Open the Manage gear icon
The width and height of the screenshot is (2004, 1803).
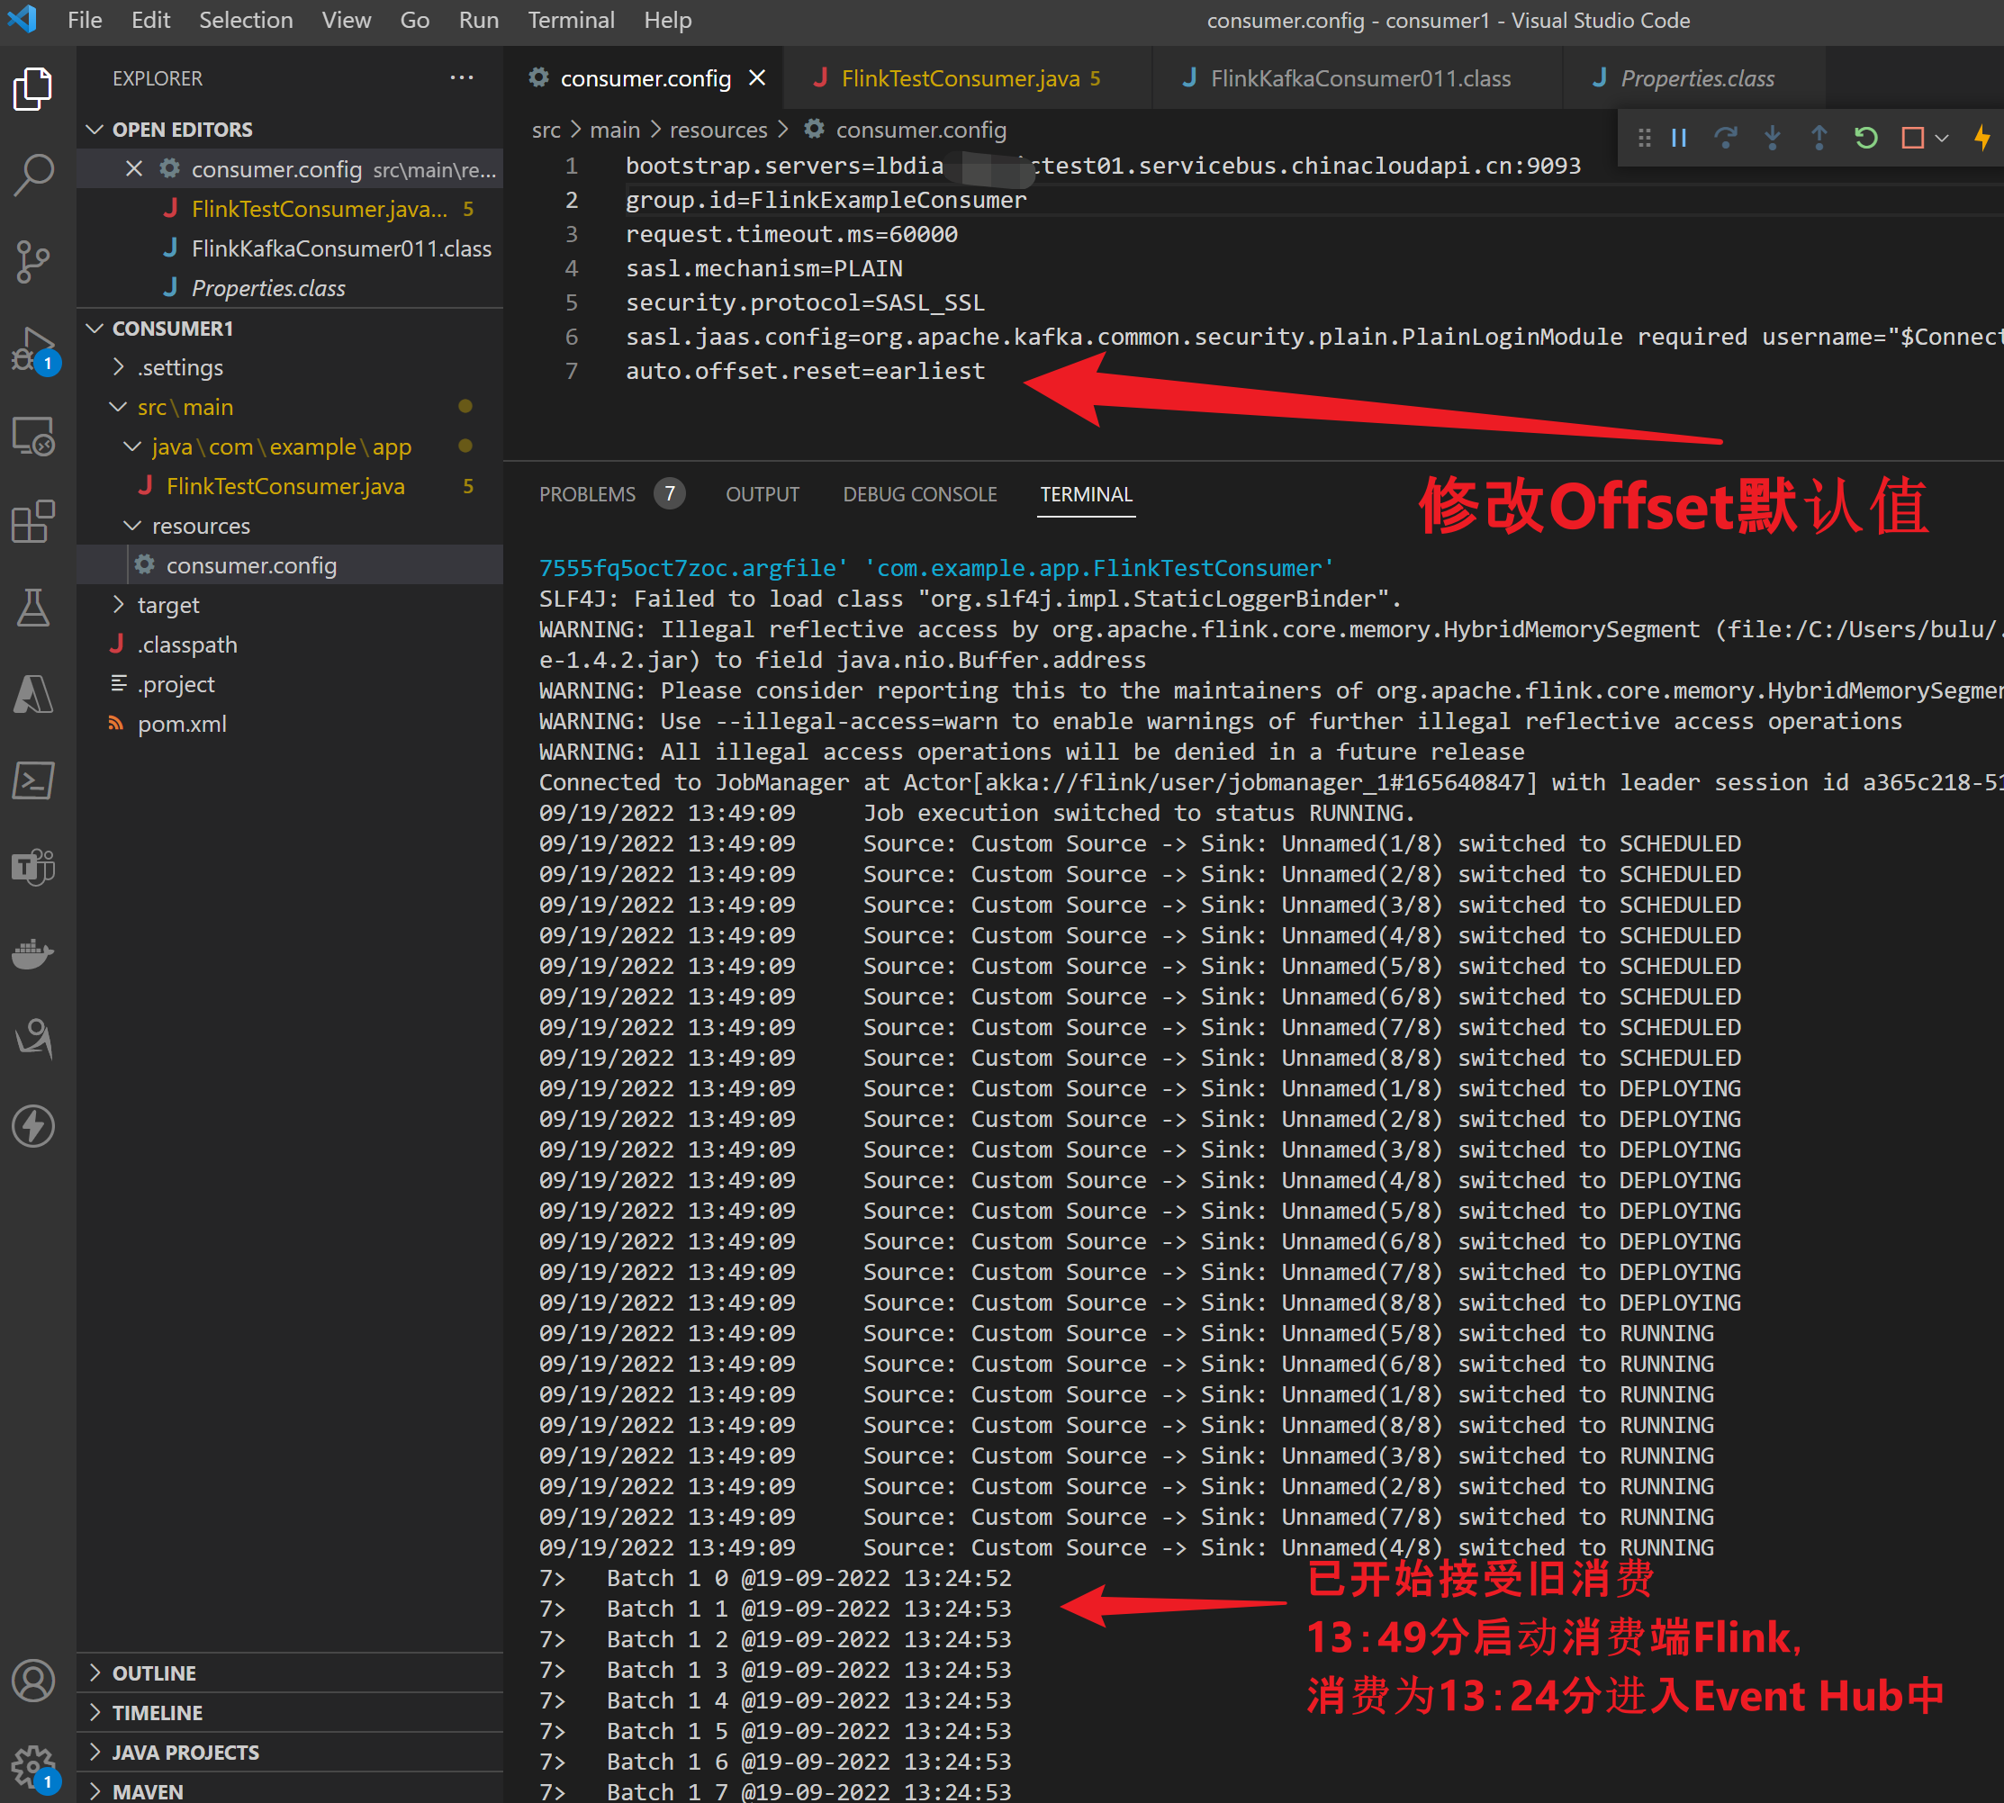point(33,1765)
